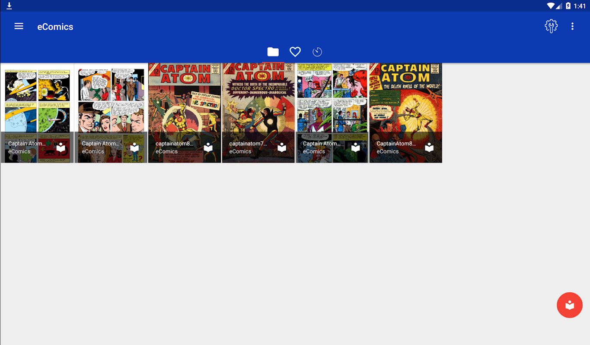The image size is (590, 345).
Task: Click the eComics app title
Action: click(x=55, y=27)
